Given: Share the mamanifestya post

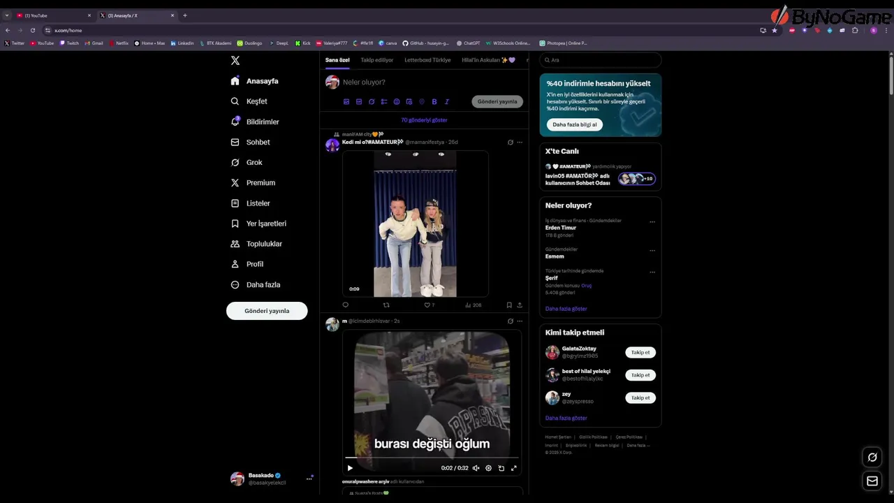Looking at the screenshot, I should tap(520, 305).
